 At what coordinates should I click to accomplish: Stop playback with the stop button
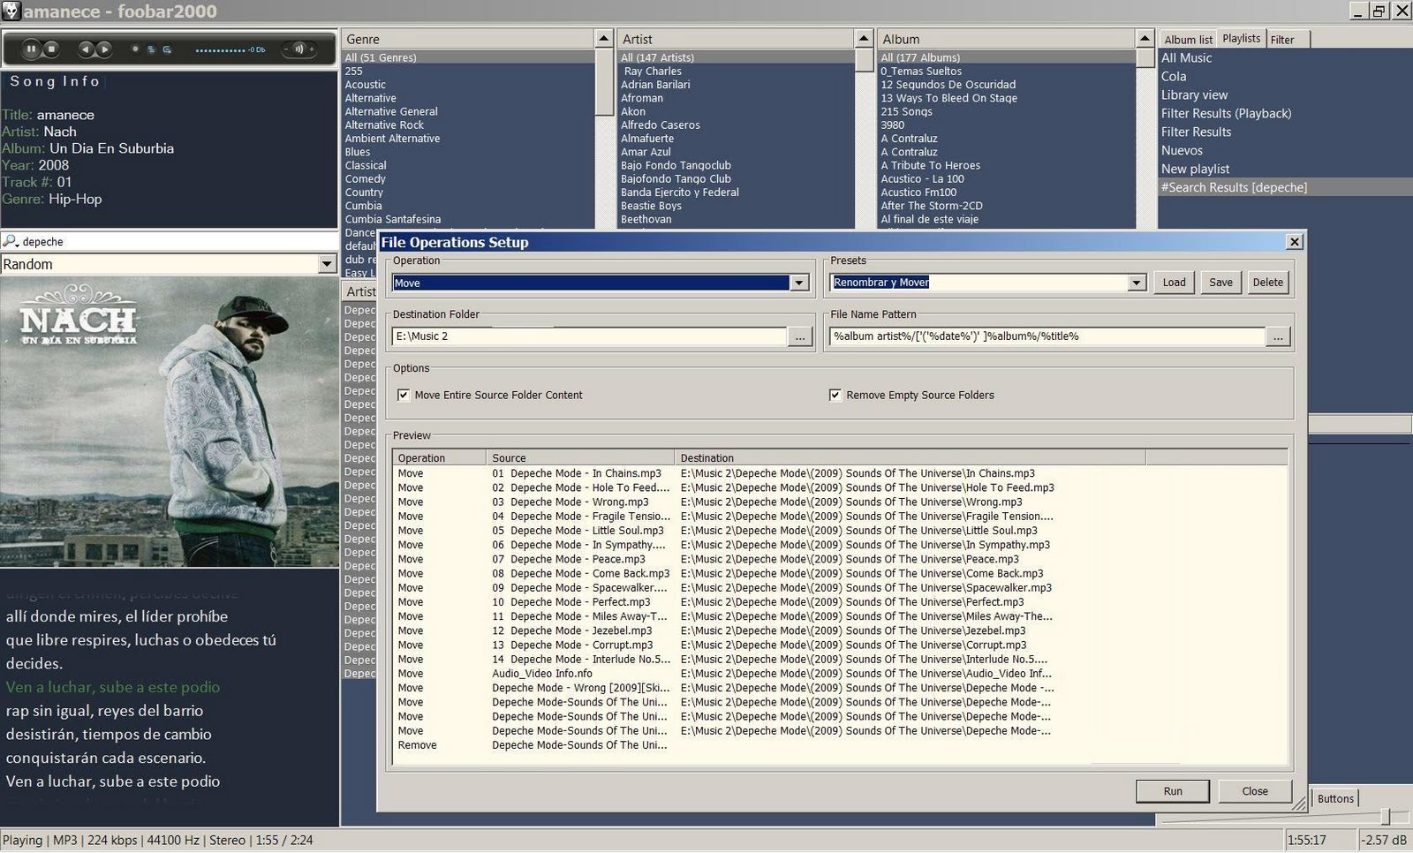51,49
